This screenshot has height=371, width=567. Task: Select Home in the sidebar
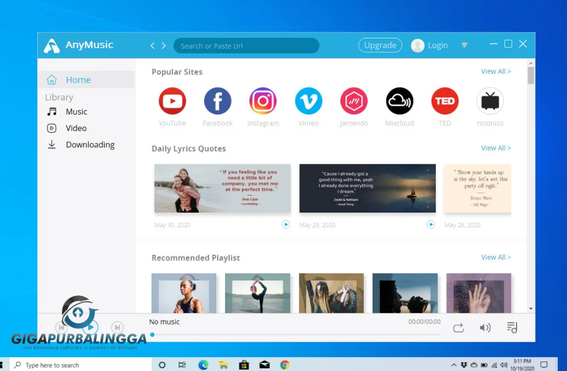86,79
